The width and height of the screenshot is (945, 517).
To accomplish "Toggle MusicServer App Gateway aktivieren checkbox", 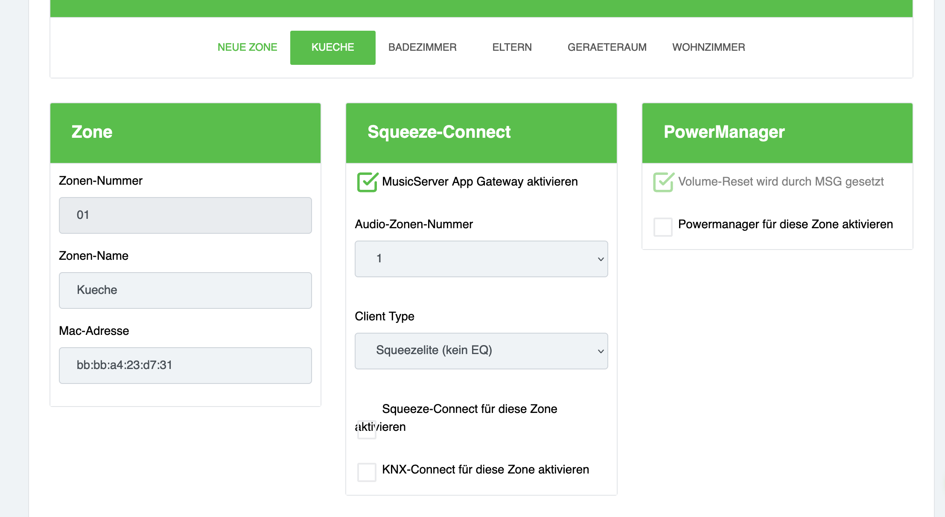I will 367,182.
